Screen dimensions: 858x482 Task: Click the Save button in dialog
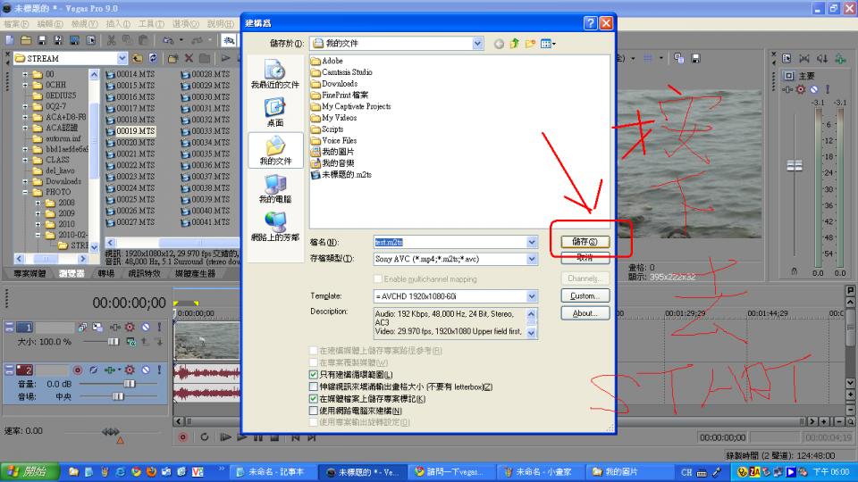pos(585,242)
